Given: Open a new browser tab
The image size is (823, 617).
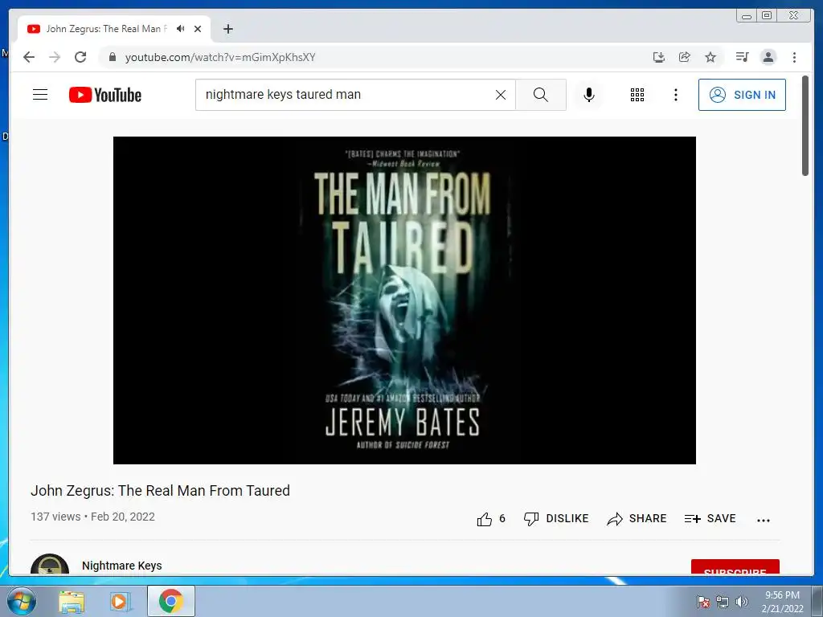Looking at the screenshot, I should [227, 29].
